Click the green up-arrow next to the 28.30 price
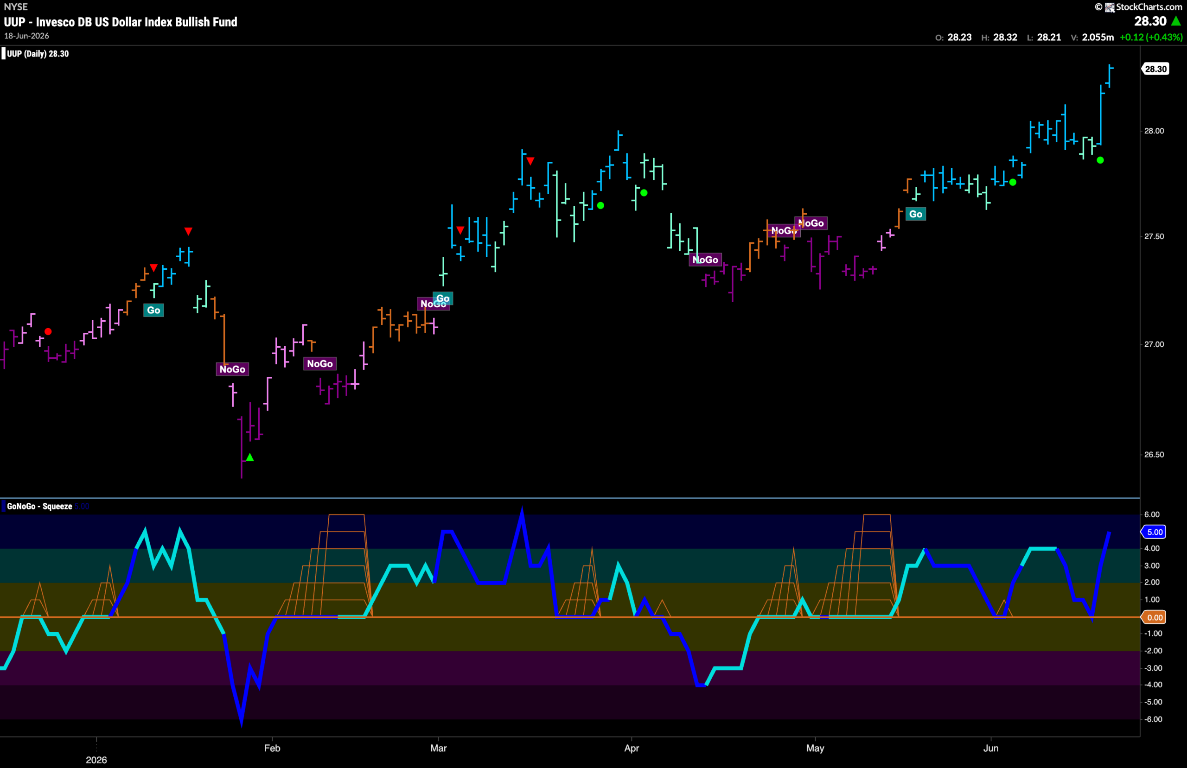This screenshot has width=1187, height=768. click(1176, 21)
